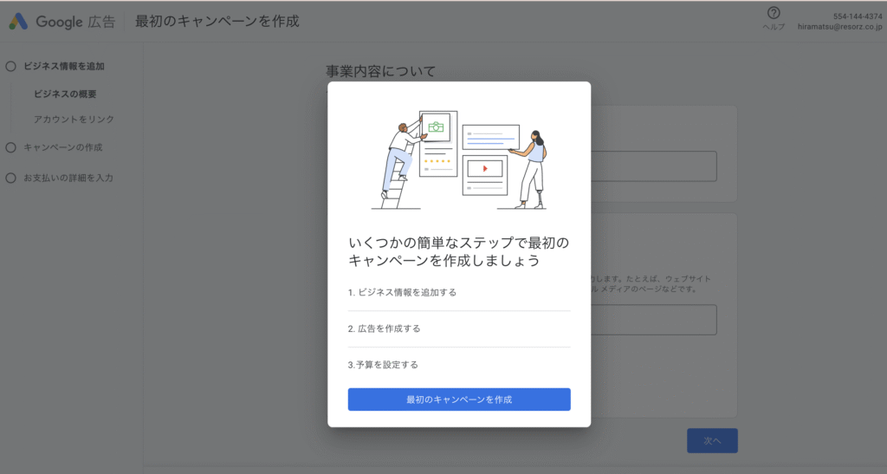The image size is (887, 474).
Task: Click the upper business name input field
Action: pos(653,166)
